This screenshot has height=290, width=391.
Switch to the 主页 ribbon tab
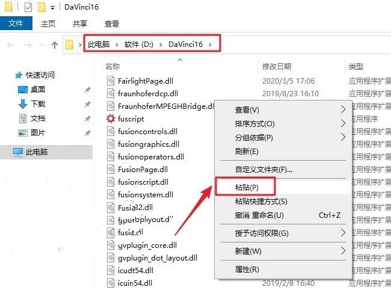(48, 23)
